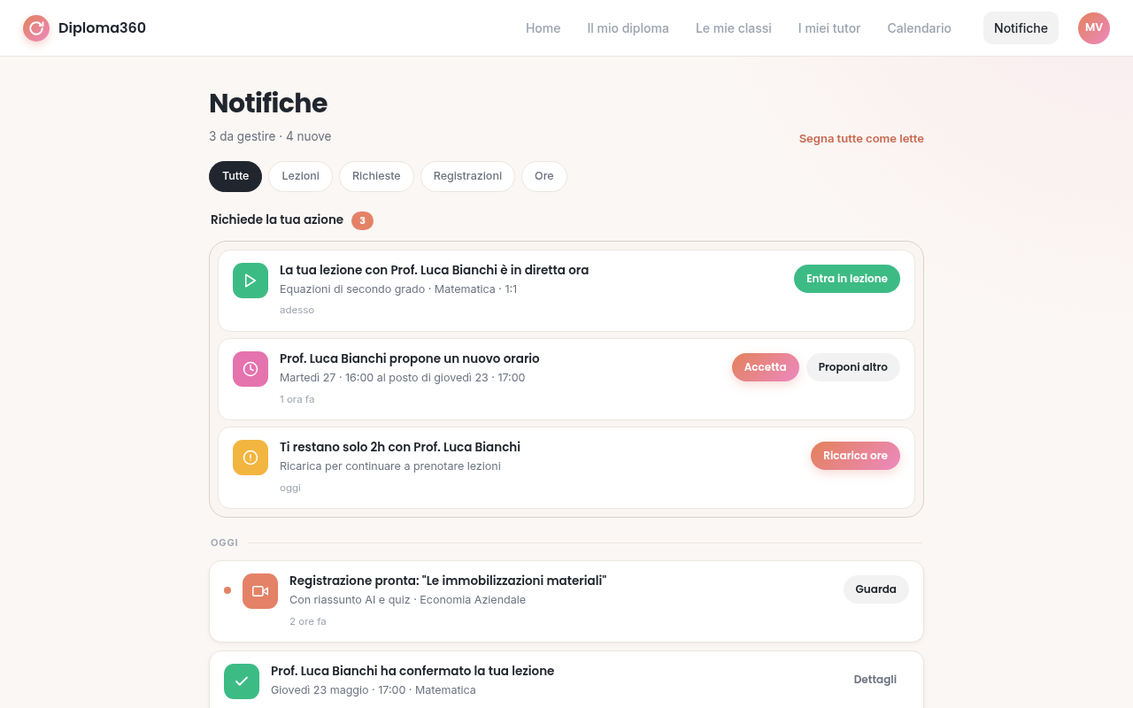Click 'Martedì 27 · 16:00 al posto di giovedì 23 · 17:00'
The image size is (1133, 708).
[403, 378]
